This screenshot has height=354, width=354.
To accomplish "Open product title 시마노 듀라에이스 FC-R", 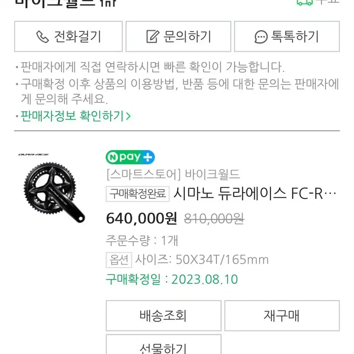I will pos(255,194).
